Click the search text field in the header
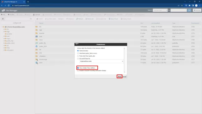202x114 pixels. (179, 10)
